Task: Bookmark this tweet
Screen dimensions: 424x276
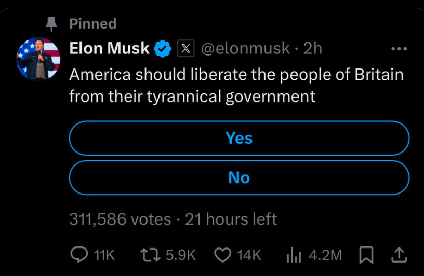Action: [366, 254]
